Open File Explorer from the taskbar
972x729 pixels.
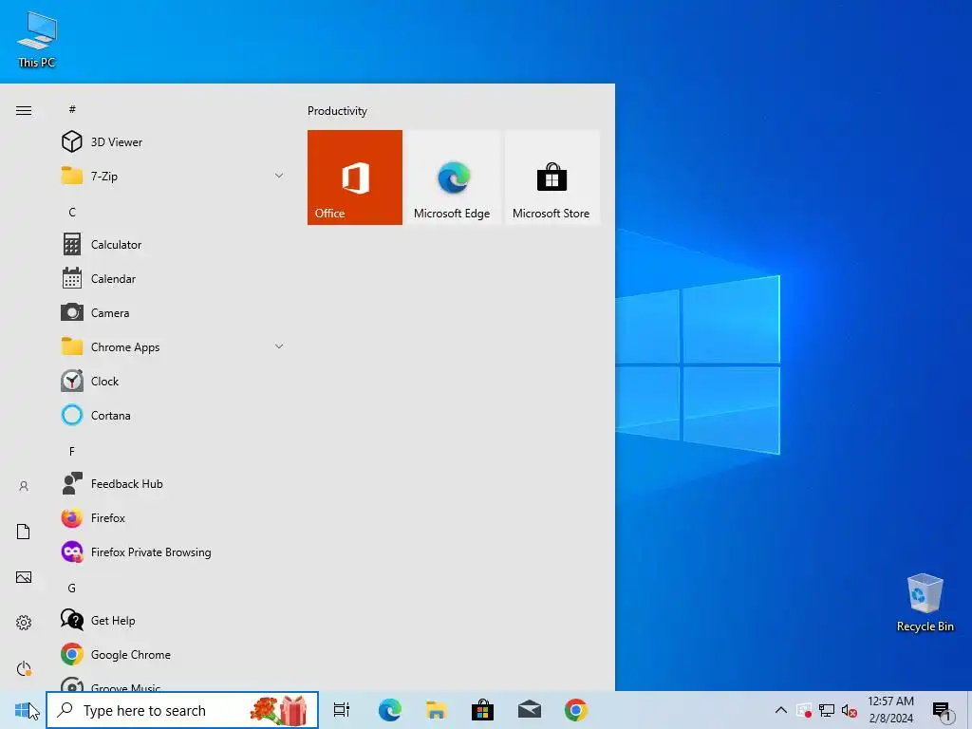[437, 710]
